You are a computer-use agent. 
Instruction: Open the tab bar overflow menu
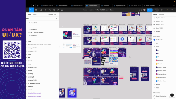[174, 5]
